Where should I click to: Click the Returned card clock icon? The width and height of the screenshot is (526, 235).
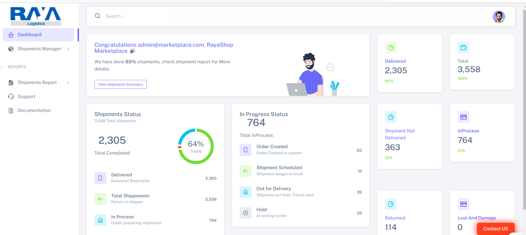(391, 204)
